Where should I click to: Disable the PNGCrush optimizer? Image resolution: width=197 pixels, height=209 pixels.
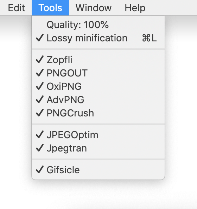tap(98, 113)
